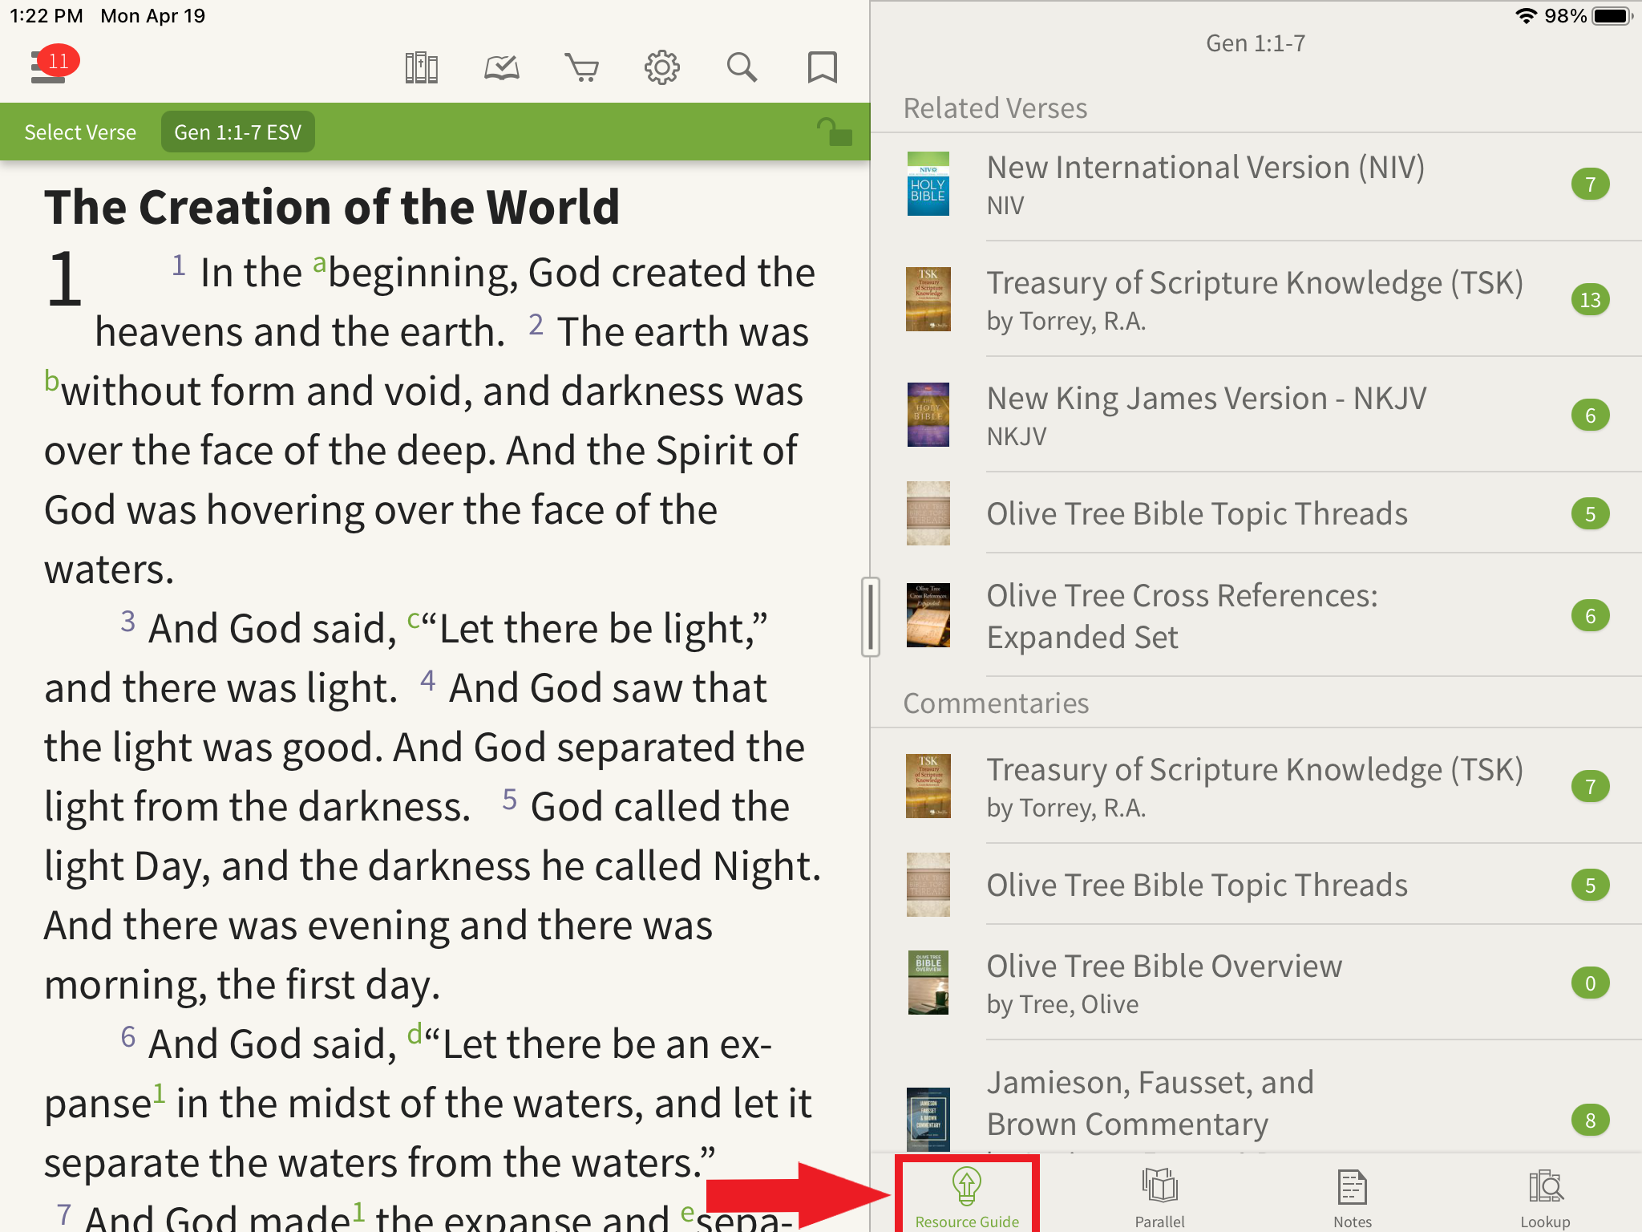Switch to the Notes tab
Image resolution: width=1642 pixels, height=1232 pixels.
point(1353,1198)
